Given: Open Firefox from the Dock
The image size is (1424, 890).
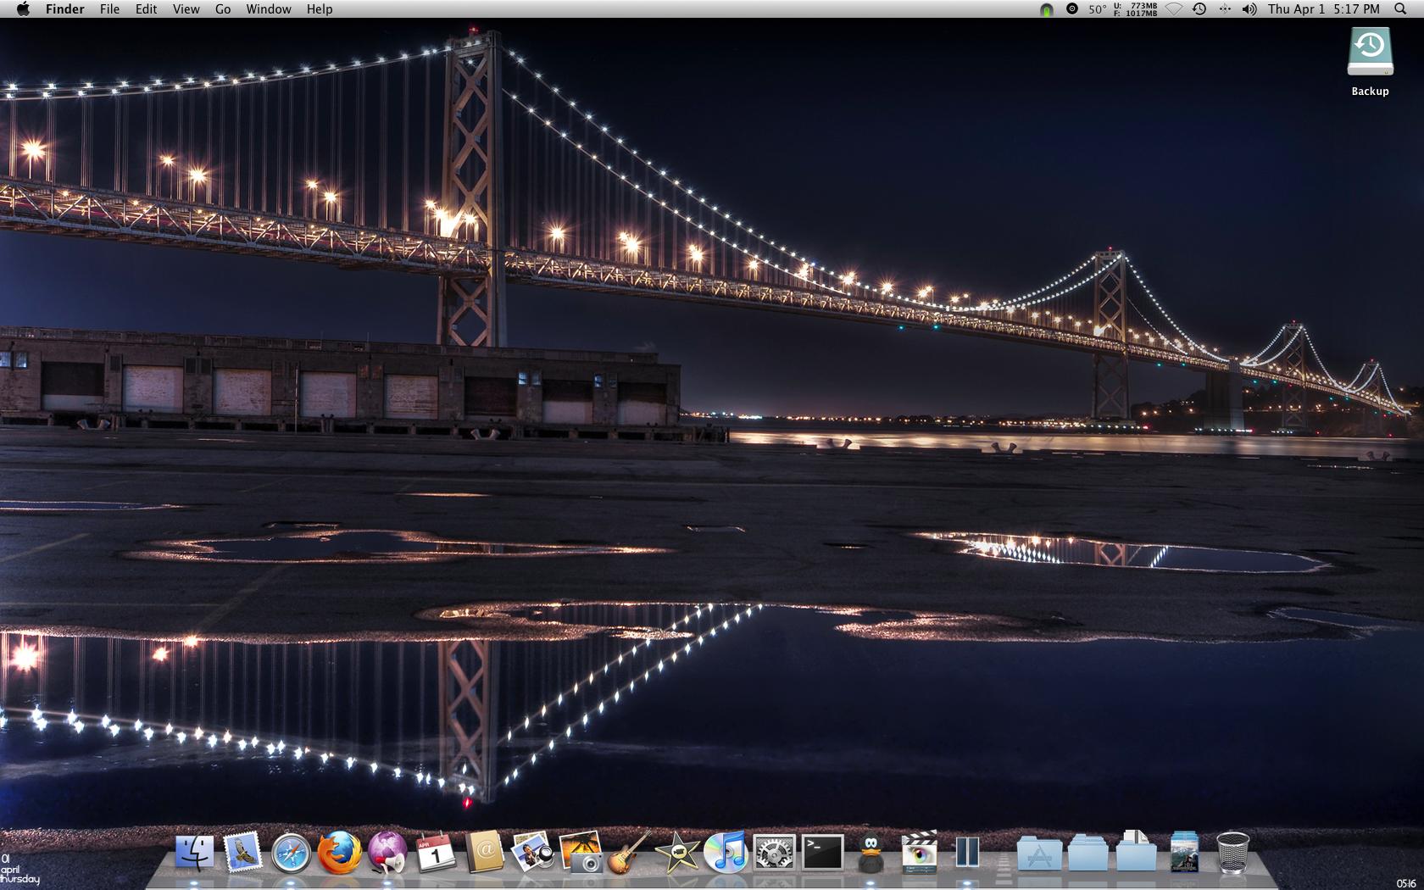Looking at the screenshot, I should pos(339,852).
